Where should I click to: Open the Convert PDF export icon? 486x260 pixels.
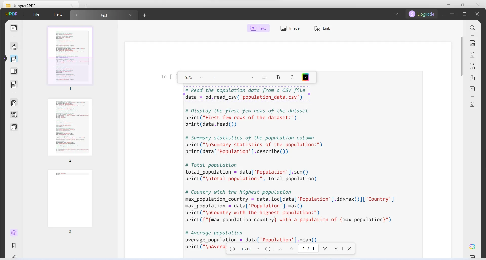coord(472,55)
